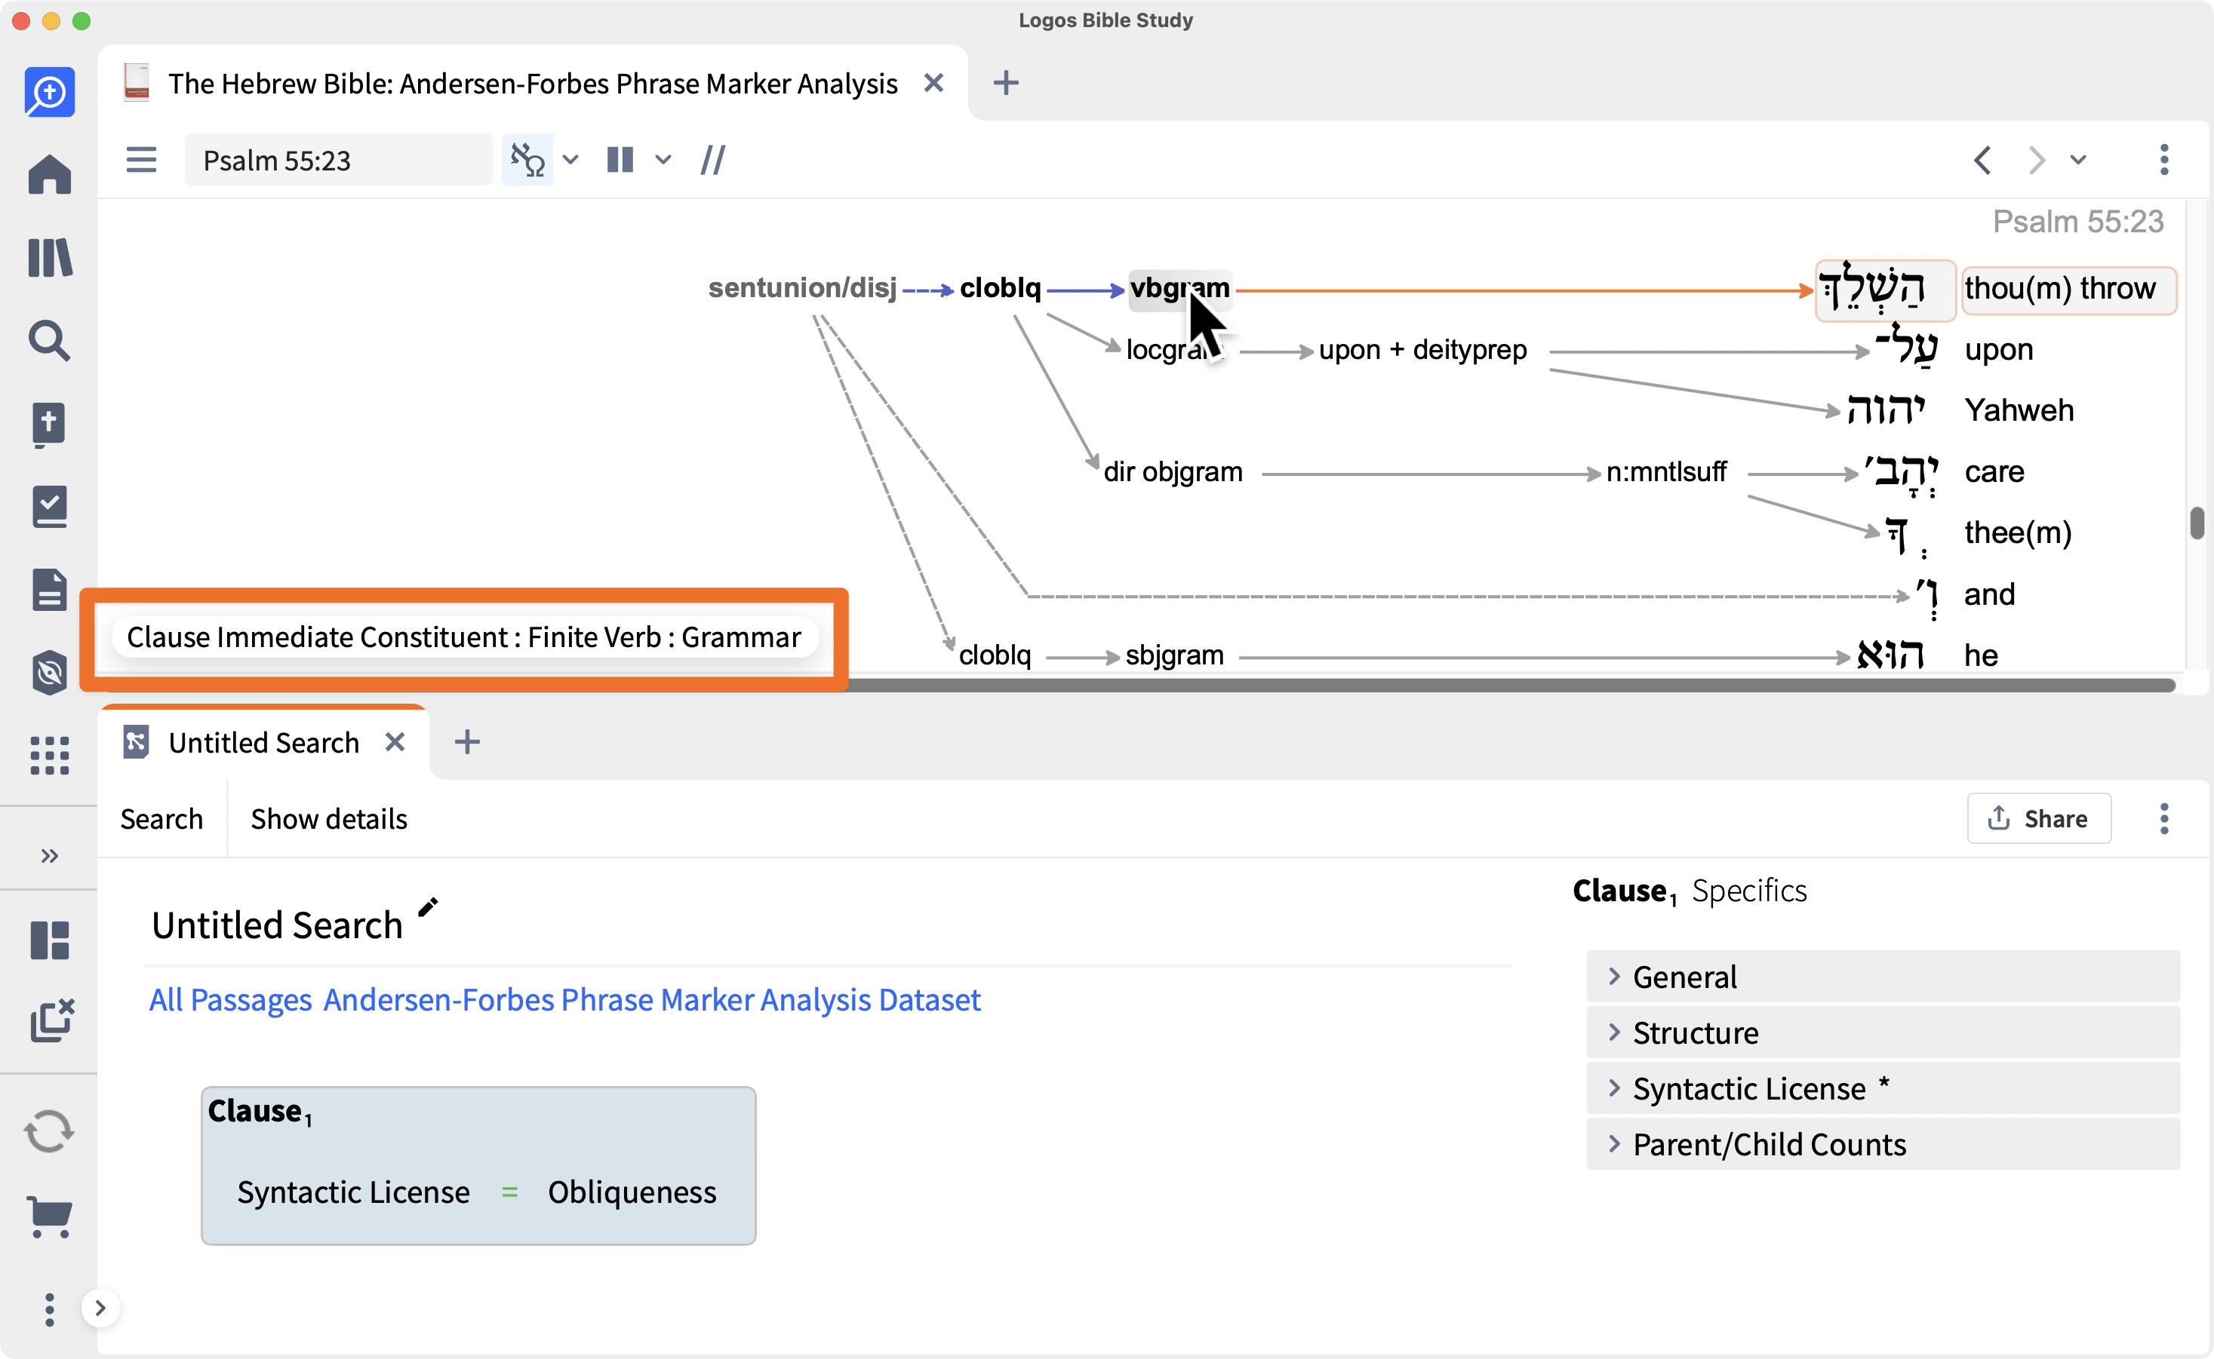Screen dimensions: 2214x1359
Task: Add a new tab in top panel
Action: coord(1005,83)
